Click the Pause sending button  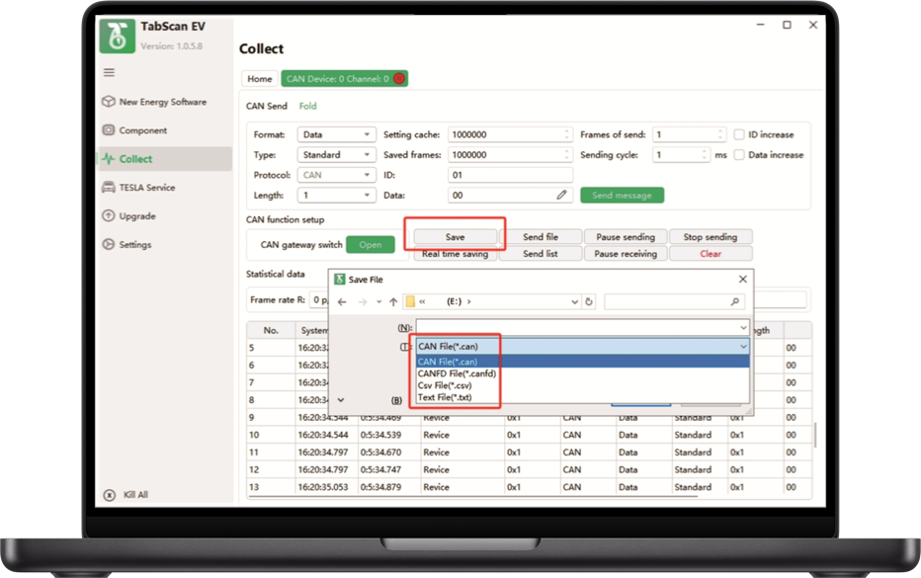pyautogui.click(x=626, y=237)
